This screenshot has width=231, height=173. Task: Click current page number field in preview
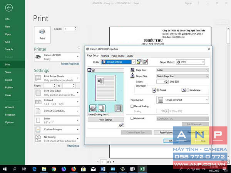[x=103, y=162]
